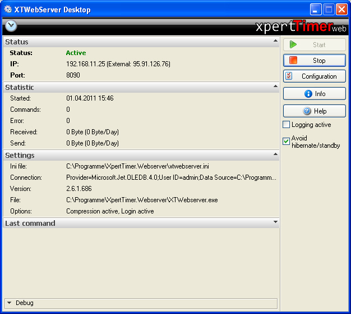
Task: Click the Commands label
Action: coord(26,110)
